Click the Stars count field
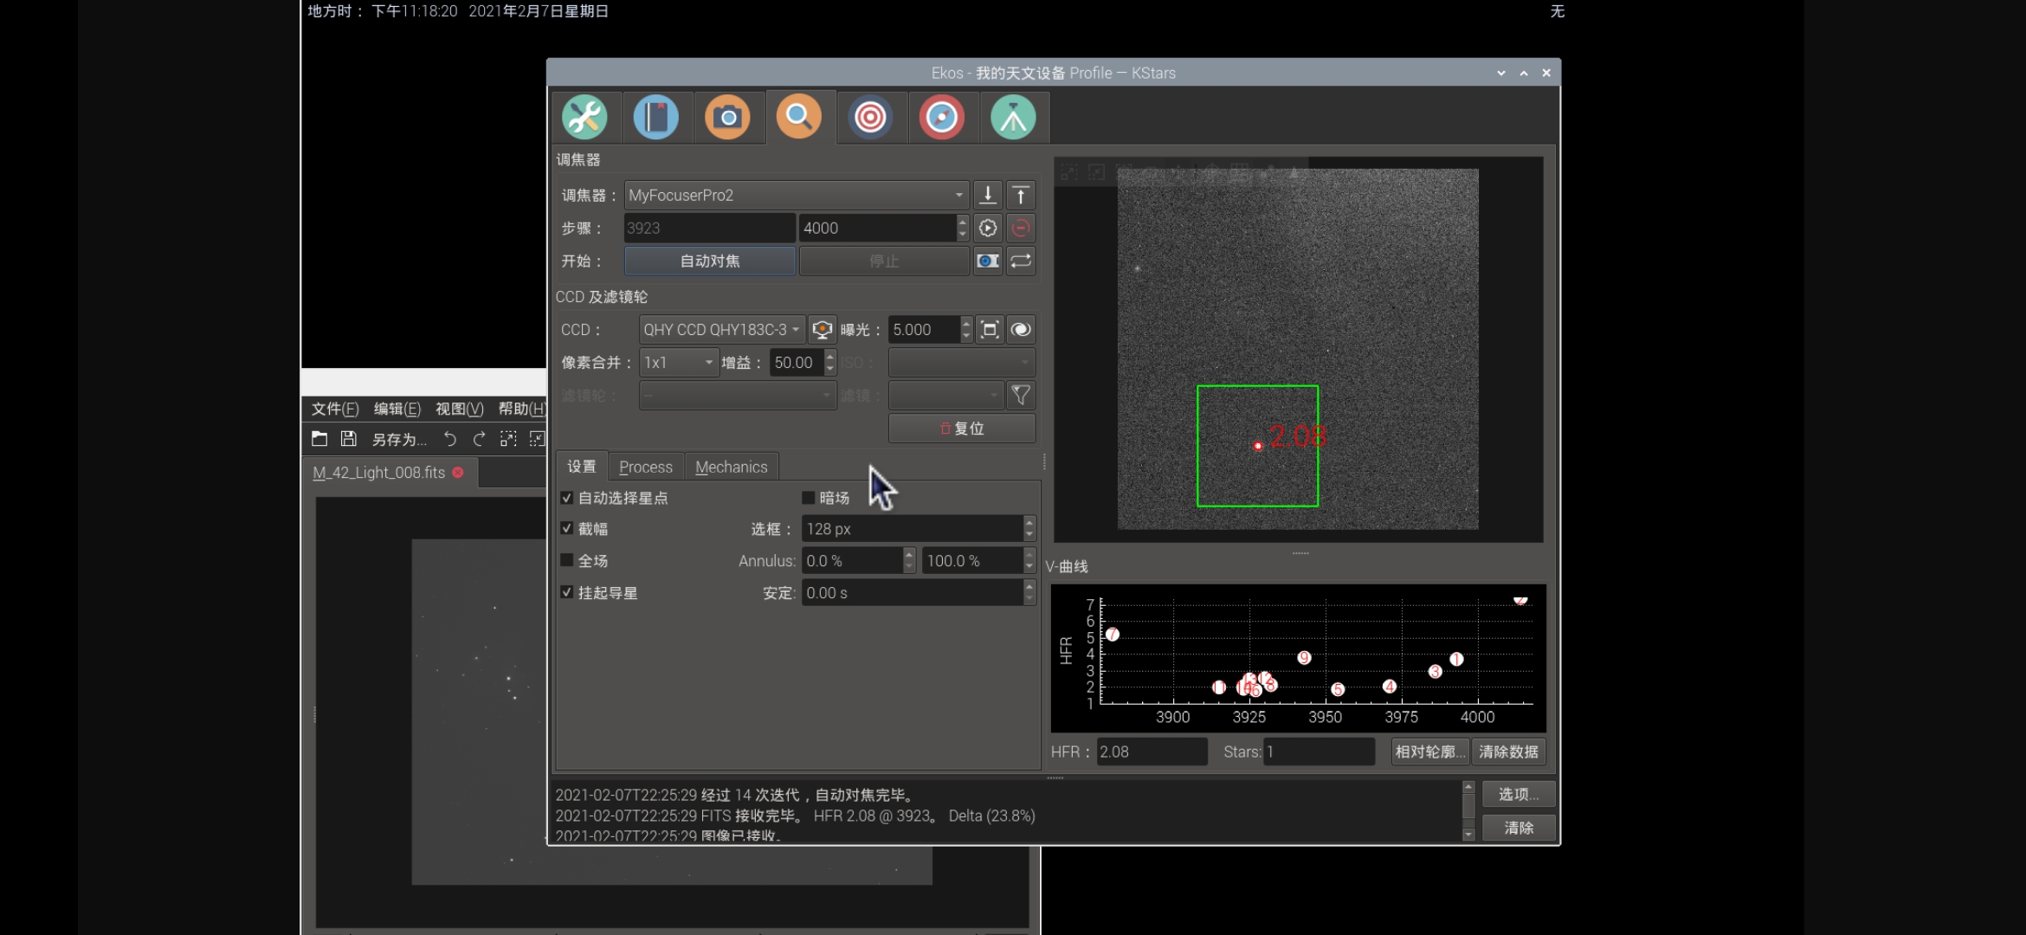The height and width of the screenshot is (935, 2026). coord(1319,751)
